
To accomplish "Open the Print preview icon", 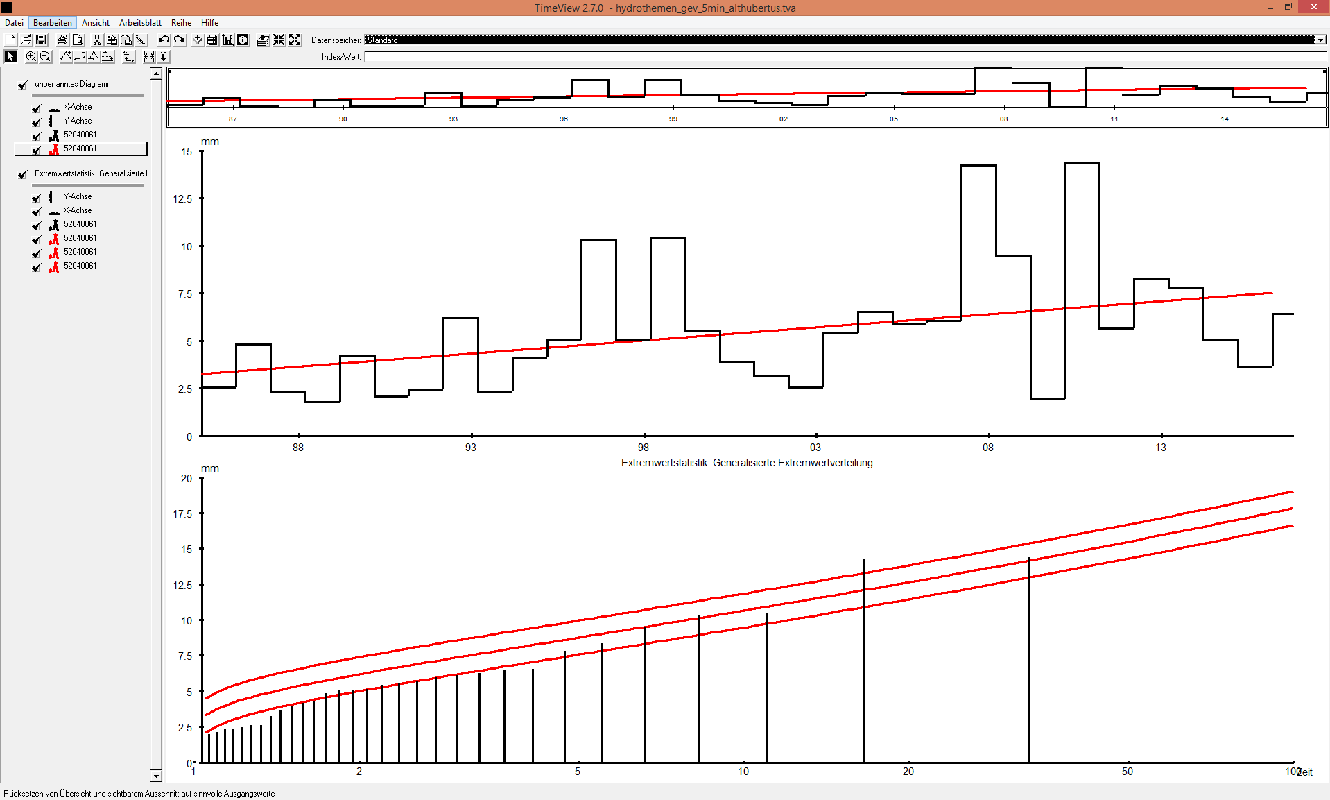I will click(78, 40).
